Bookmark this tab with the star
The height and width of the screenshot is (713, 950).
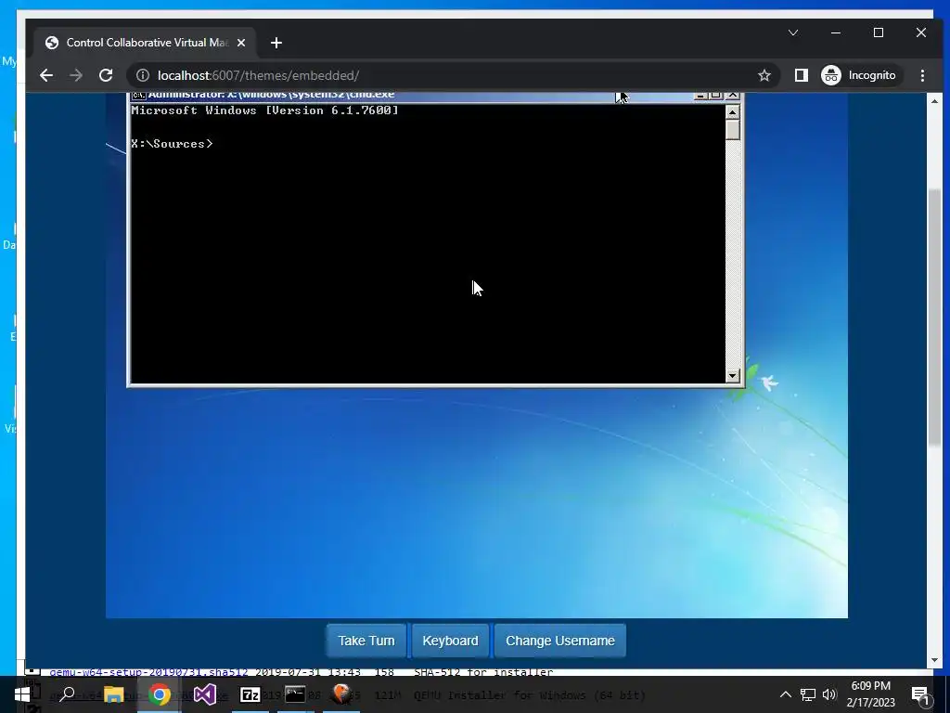764,75
